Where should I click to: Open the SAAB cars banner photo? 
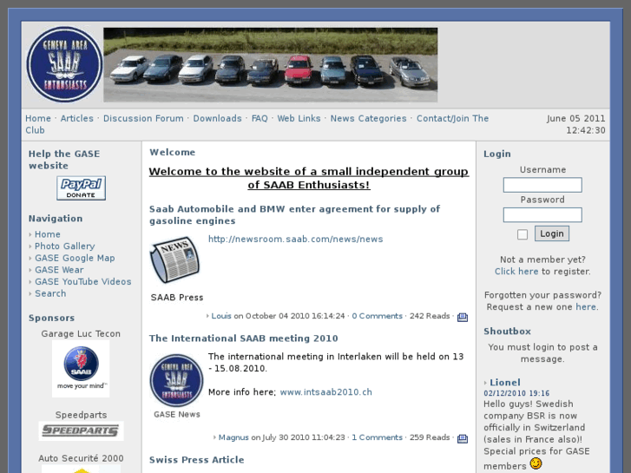[x=271, y=64]
